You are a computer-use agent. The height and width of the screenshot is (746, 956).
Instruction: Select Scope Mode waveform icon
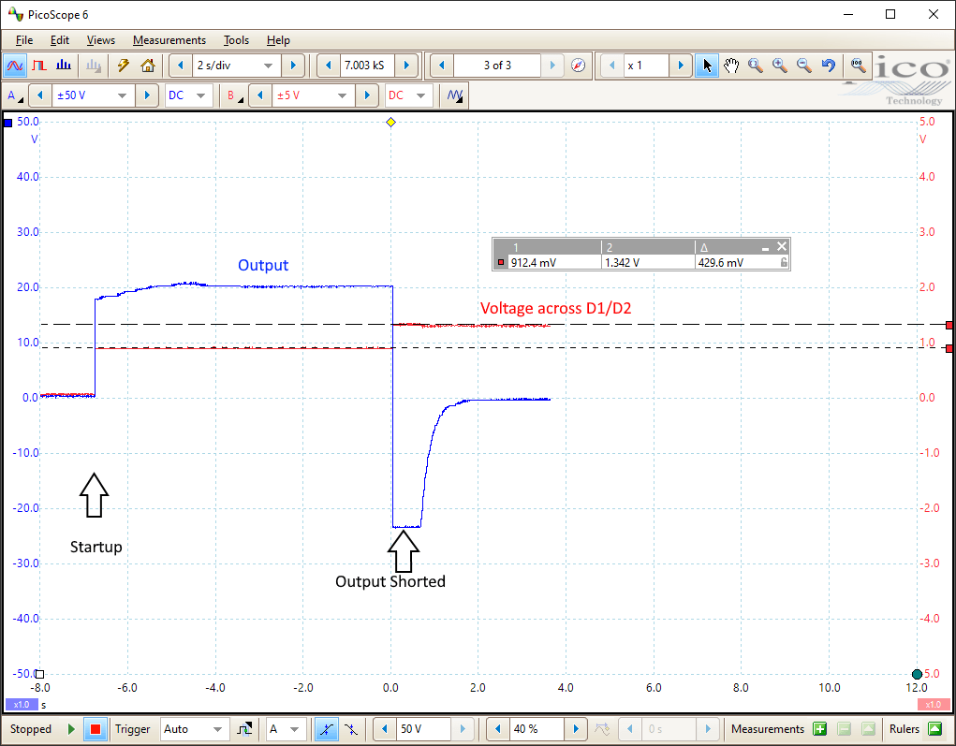coord(15,66)
